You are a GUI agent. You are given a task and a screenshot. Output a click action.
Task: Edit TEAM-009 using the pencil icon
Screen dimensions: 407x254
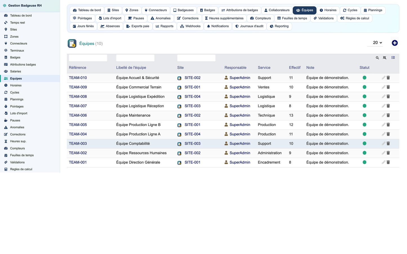[383, 87]
